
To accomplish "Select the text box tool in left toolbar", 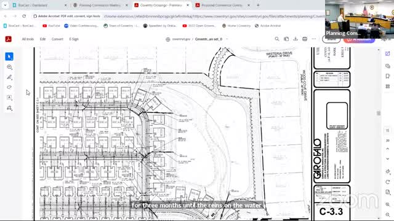I will pyautogui.click(x=9, y=98).
